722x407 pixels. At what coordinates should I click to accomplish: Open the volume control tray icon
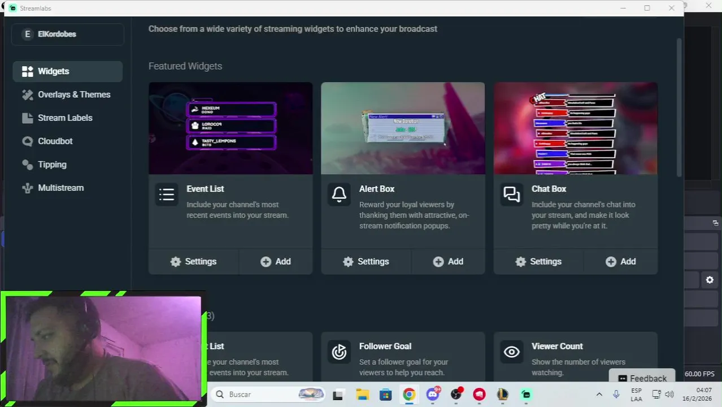669,395
